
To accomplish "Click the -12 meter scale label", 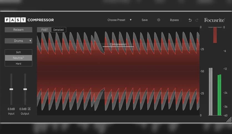I will pos(225,69).
